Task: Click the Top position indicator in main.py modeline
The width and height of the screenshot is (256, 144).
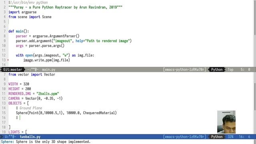Action: (x=230, y=70)
